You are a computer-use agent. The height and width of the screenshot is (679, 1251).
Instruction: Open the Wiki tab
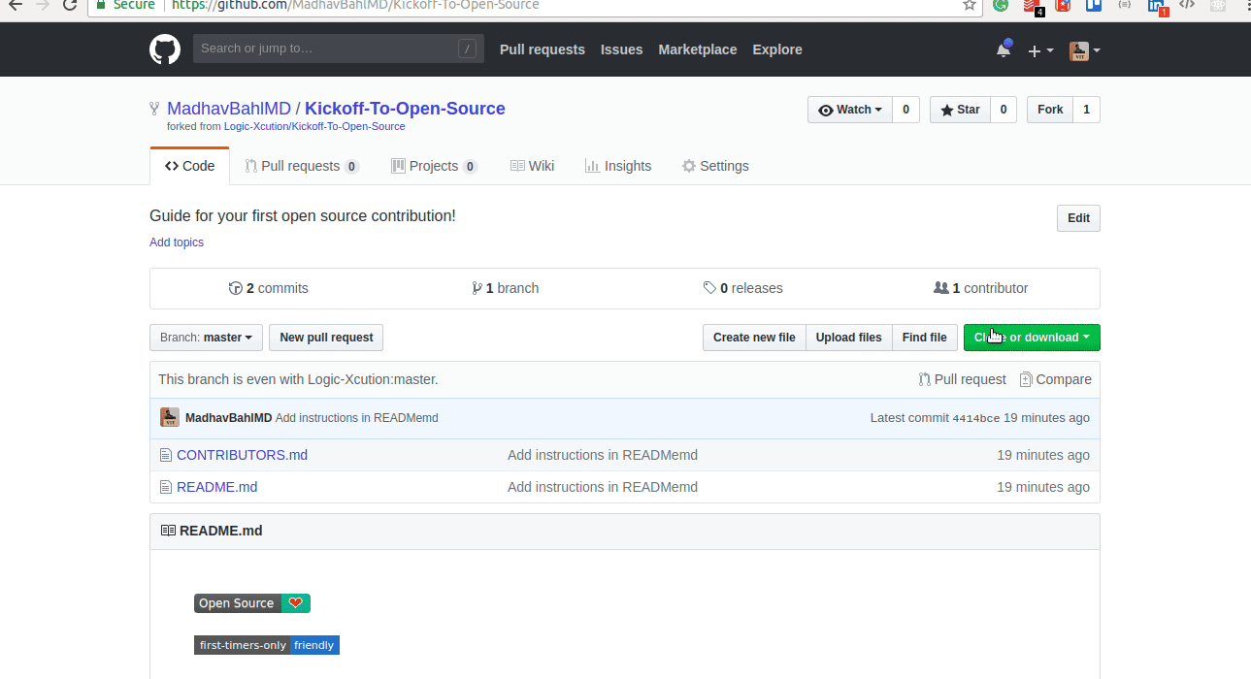tap(533, 166)
